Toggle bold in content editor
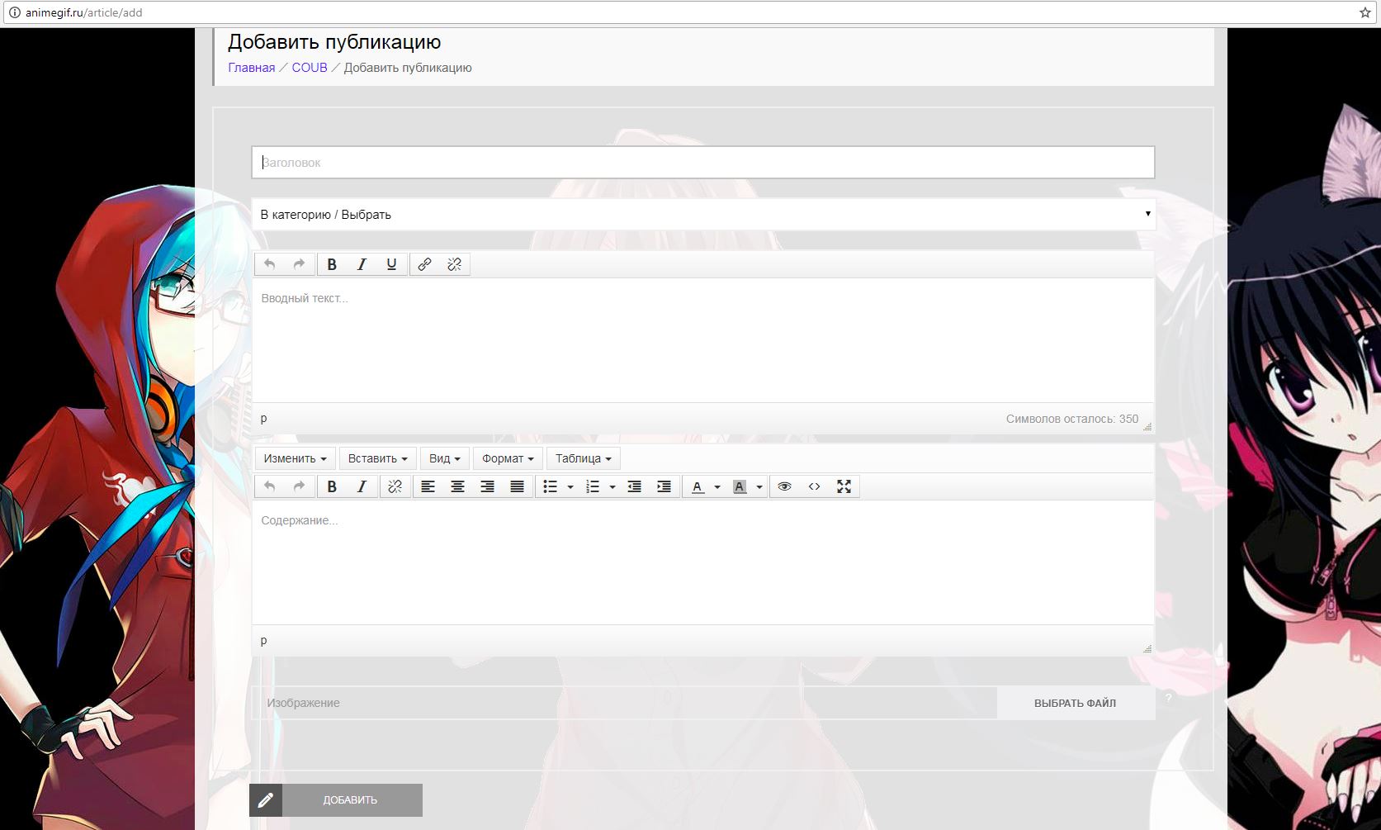 click(332, 486)
